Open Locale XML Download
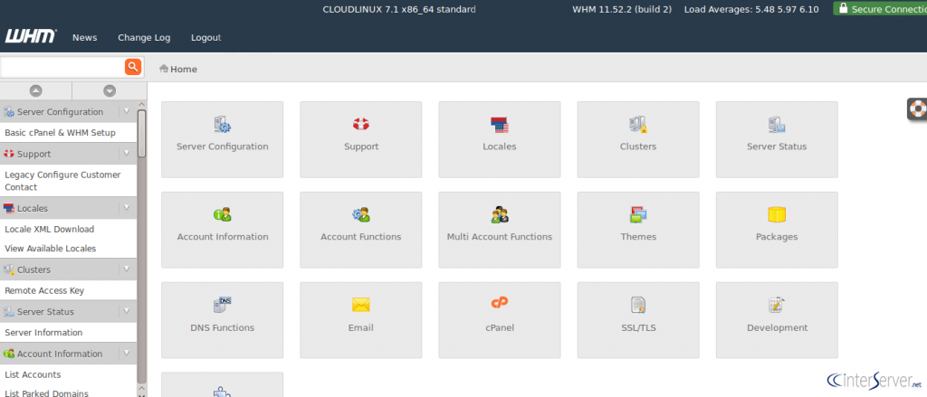927x397 pixels. pos(49,229)
